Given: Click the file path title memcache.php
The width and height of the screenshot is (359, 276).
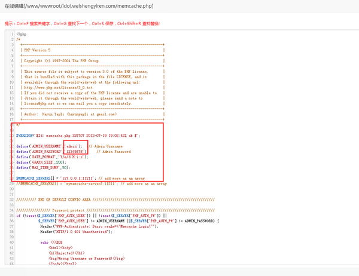Looking at the screenshot, I should tap(79, 6).
